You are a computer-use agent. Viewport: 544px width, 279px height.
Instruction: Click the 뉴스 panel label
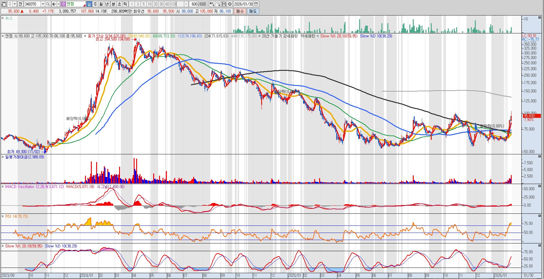click(9, 18)
